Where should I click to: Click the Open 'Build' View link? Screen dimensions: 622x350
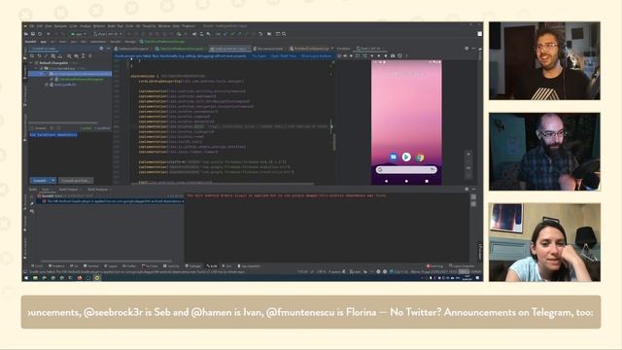(x=284, y=56)
